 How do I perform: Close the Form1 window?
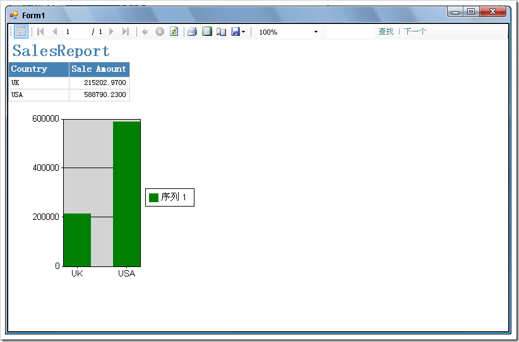pyautogui.click(x=492, y=11)
